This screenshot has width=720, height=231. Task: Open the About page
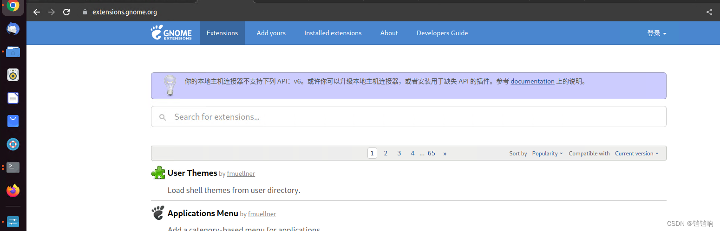389,33
